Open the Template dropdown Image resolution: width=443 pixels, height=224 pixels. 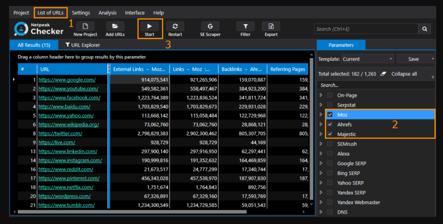click(x=367, y=59)
